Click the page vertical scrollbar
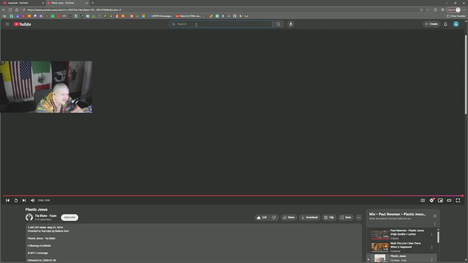The image size is (468, 263). point(466,75)
